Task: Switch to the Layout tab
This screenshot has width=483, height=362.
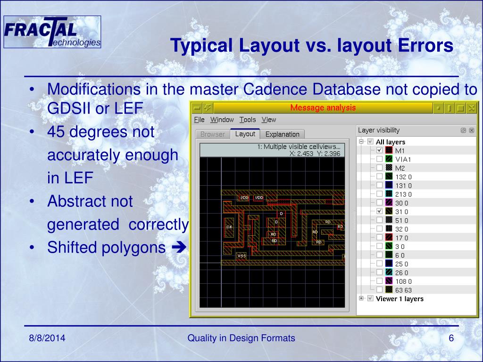Action: point(245,134)
